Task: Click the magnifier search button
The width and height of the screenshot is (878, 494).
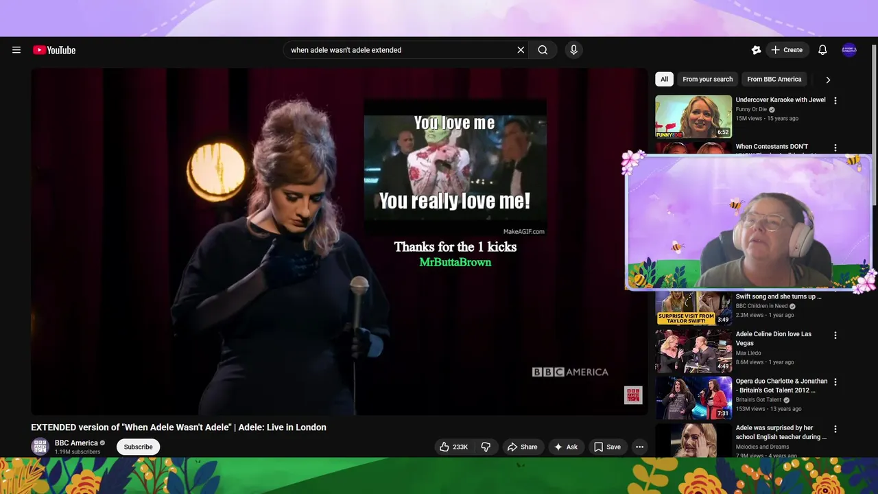Action: (543, 50)
